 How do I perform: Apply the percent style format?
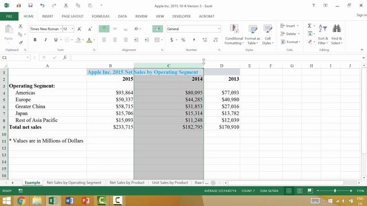click(x=183, y=40)
